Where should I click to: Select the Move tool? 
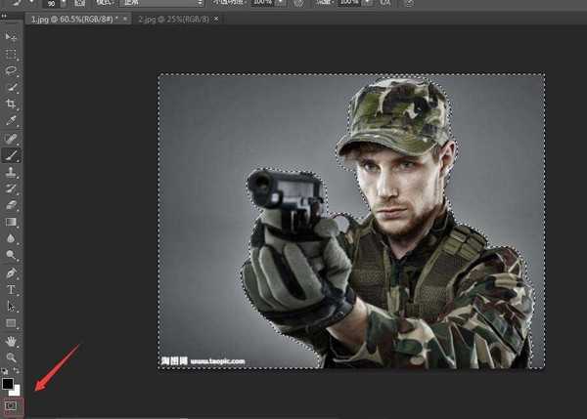(12, 37)
